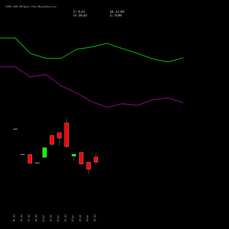
Task: Select the open value 'O: 10.45'
Action: click(80, 16)
